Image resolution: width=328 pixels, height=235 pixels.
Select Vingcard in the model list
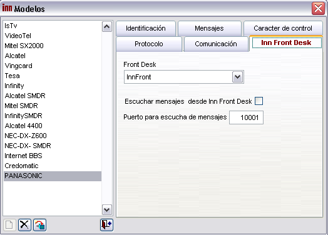coord(53,66)
